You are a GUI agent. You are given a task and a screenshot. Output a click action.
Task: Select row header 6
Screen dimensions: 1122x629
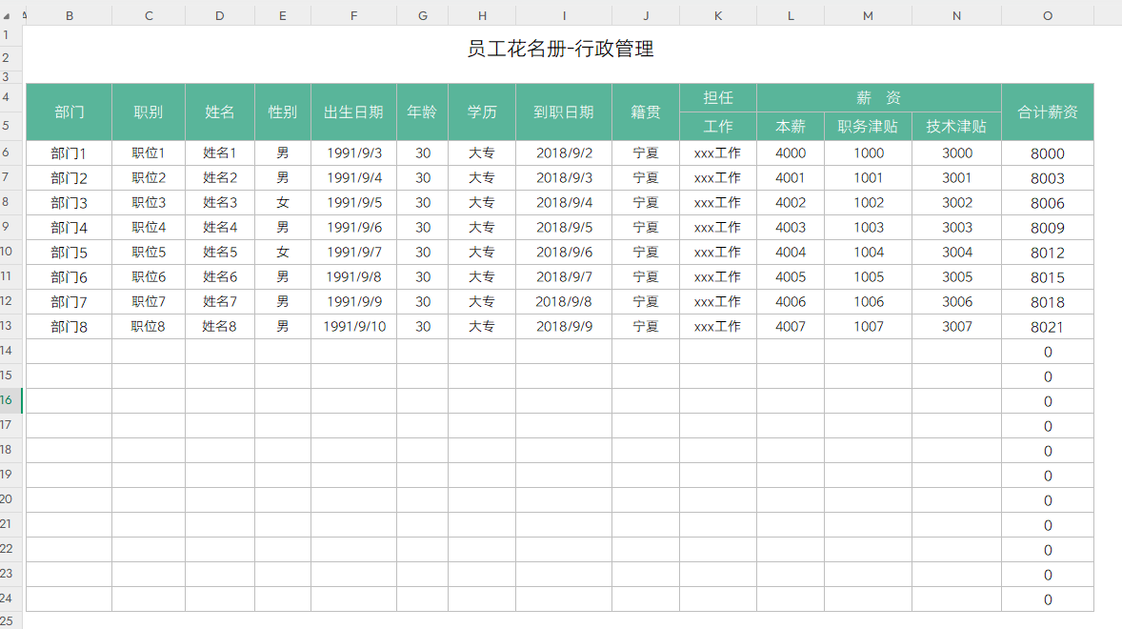pyautogui.click(x=10, y=152)
